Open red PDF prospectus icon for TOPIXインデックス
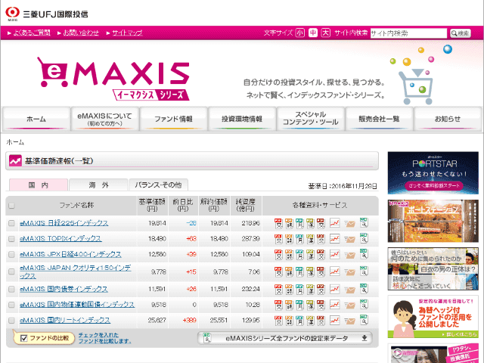The image size is (484, 363). click(278, 239)
